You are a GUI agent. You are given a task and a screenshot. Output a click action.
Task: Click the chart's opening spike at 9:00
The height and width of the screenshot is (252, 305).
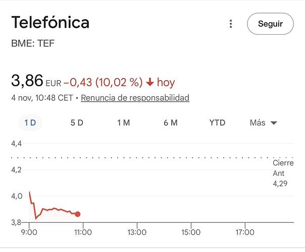tap(30, 194)
